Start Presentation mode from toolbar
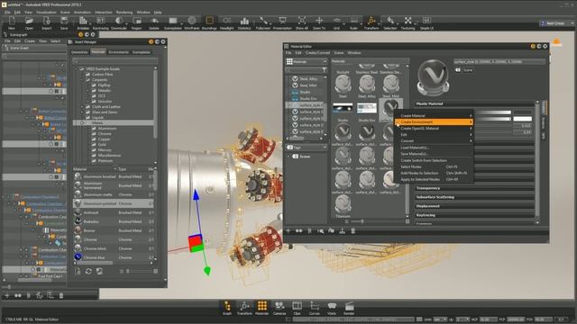 (282, 22)
